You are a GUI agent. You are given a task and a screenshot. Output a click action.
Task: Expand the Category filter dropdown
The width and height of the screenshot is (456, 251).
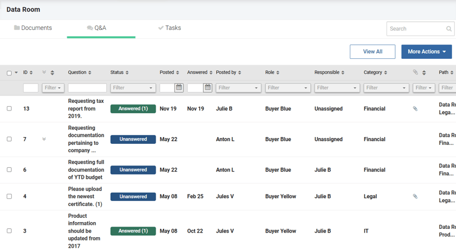click(386, 88)
